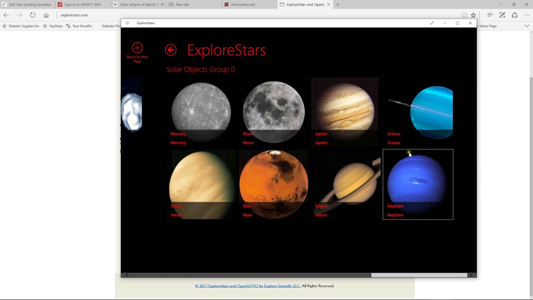This screenshot has height=300, width=533.
Task: Click the browser Share icon
Action: [515, 15]
